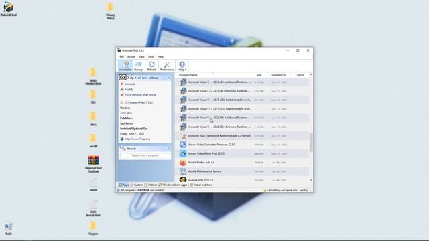Click the program list scrollbar thumb

pos(311,142)
